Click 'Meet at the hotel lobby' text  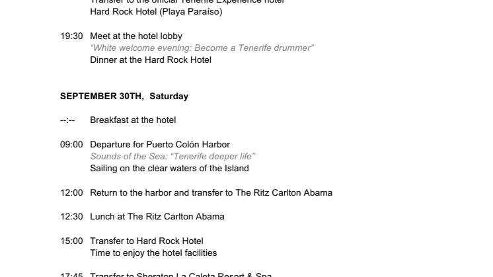[136, 36]
